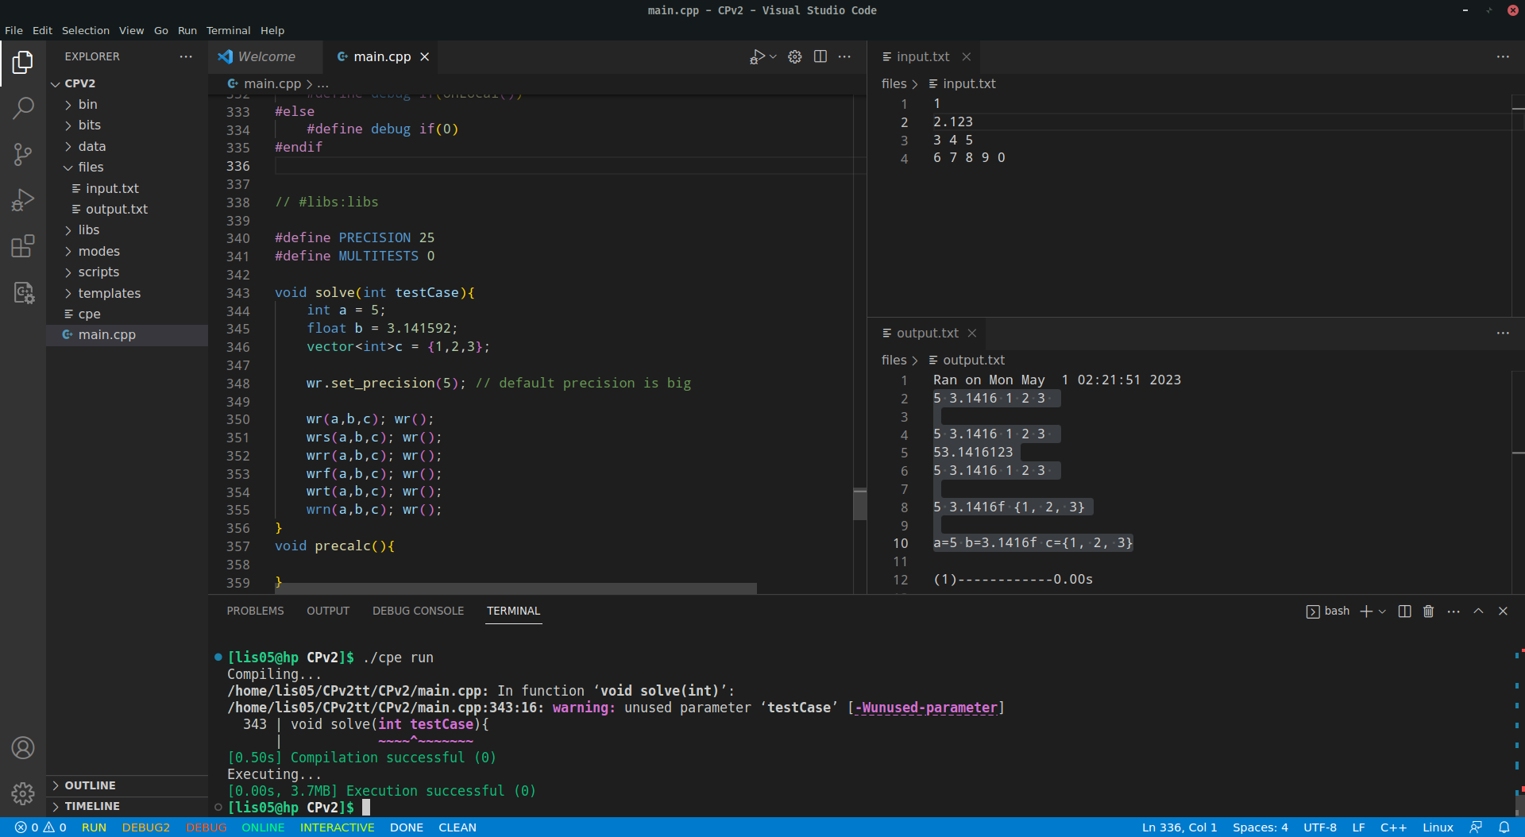Switch to the PROBLEMS panel tab
The image size is (1525, 837).
pyautogui.click(x=255, y=611)
